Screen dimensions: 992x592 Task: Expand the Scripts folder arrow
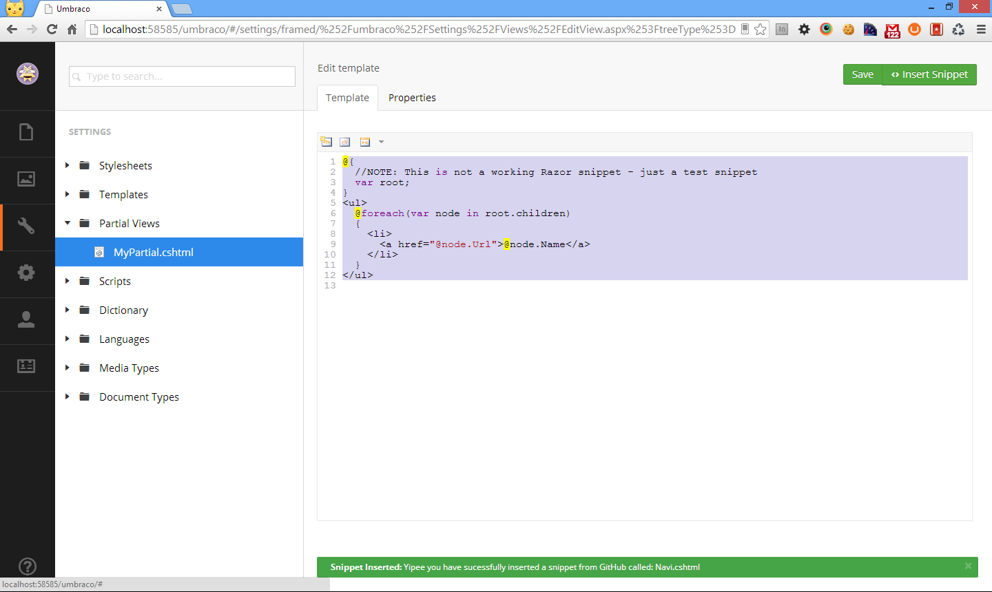(68, 281)
